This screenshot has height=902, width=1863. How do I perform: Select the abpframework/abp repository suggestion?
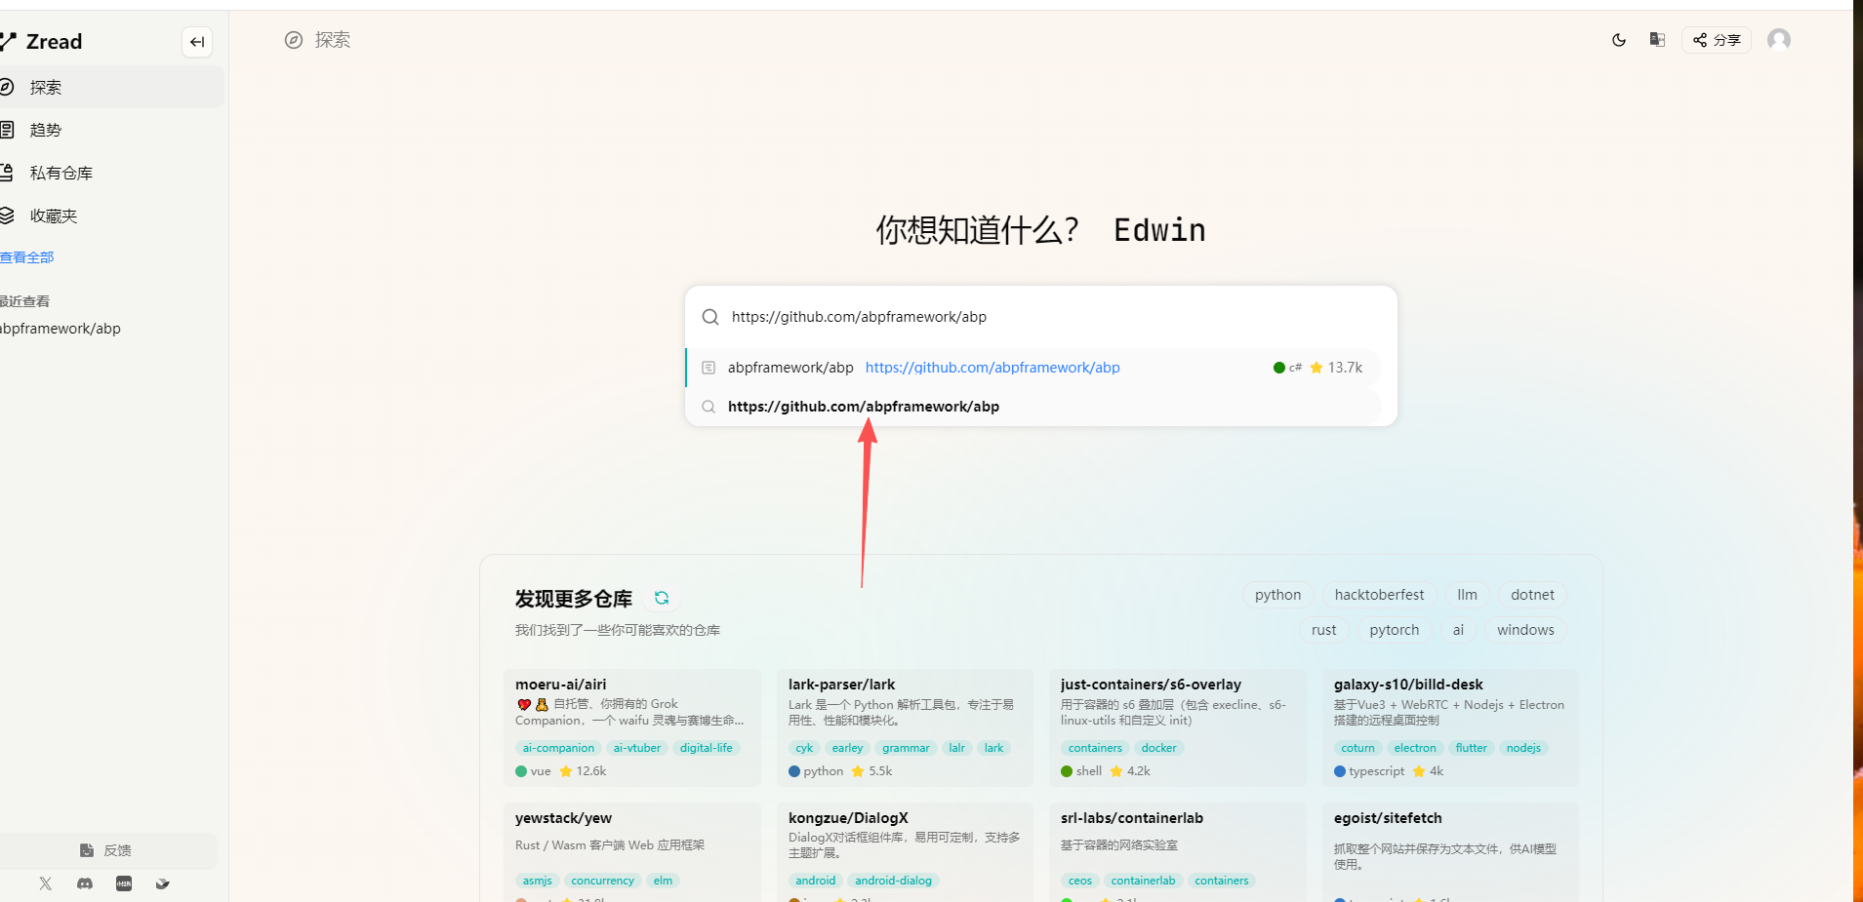pyautogui.click(x=1033, y=368)
